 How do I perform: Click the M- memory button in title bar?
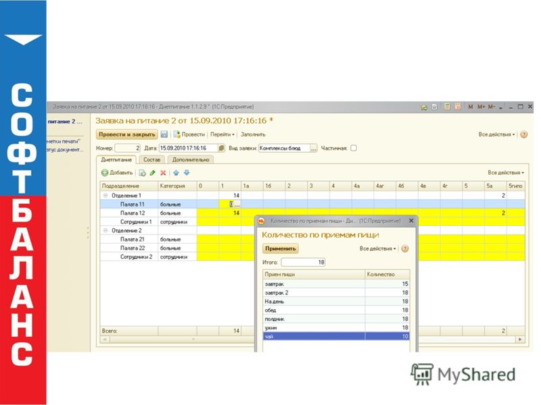click(492, 107)
